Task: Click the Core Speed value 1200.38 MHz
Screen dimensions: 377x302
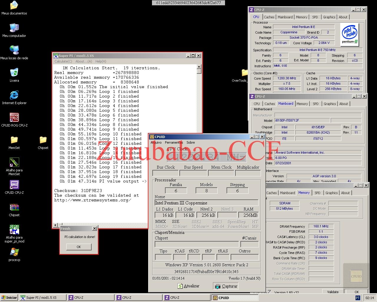Action: (287, 78)
